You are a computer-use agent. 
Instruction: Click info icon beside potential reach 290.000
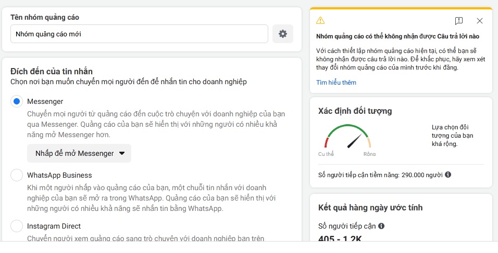(x=448, y=175)
